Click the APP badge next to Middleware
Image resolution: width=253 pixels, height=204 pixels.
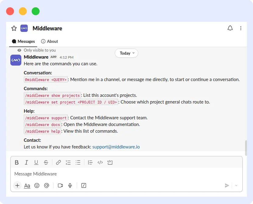tap(53, 57)
